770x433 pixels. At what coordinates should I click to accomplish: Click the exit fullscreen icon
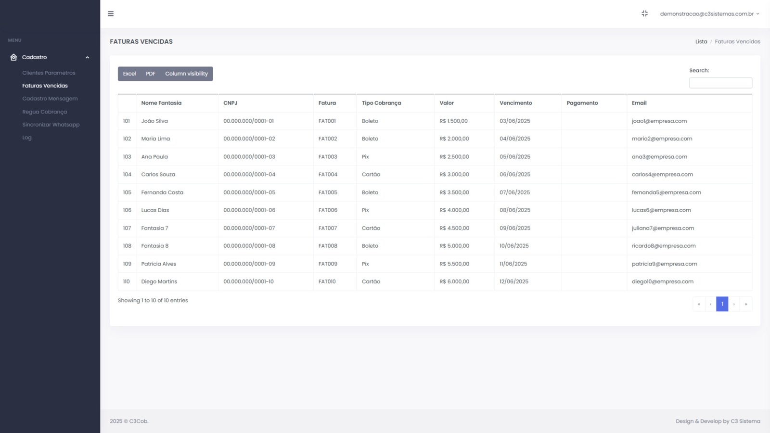(x=644, y=14)
